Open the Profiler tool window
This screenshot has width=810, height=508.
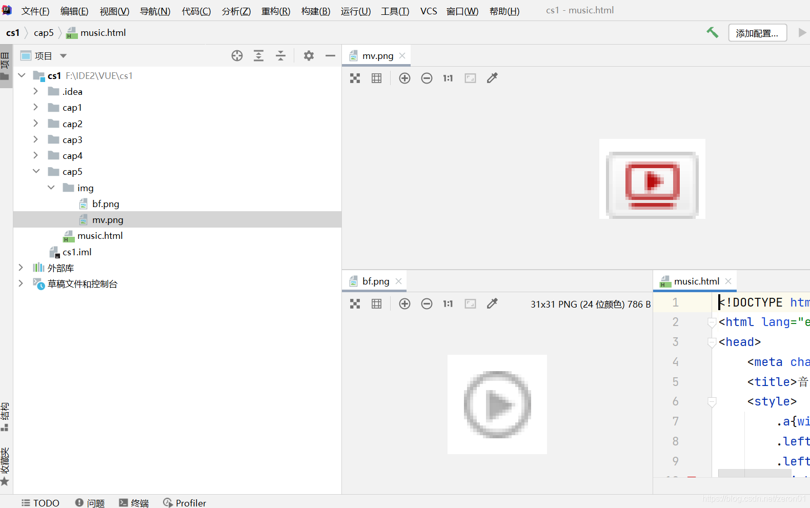(x=185, y=503)
